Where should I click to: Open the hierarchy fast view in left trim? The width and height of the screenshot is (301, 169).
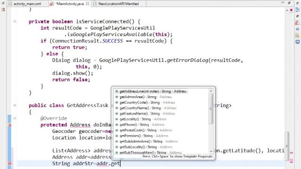(3, 9)
